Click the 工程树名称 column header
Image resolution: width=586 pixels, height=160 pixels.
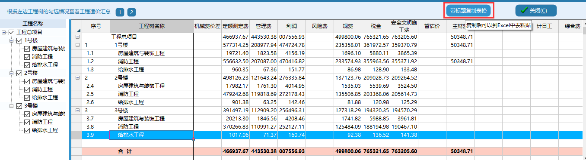(x=152, y=26)
